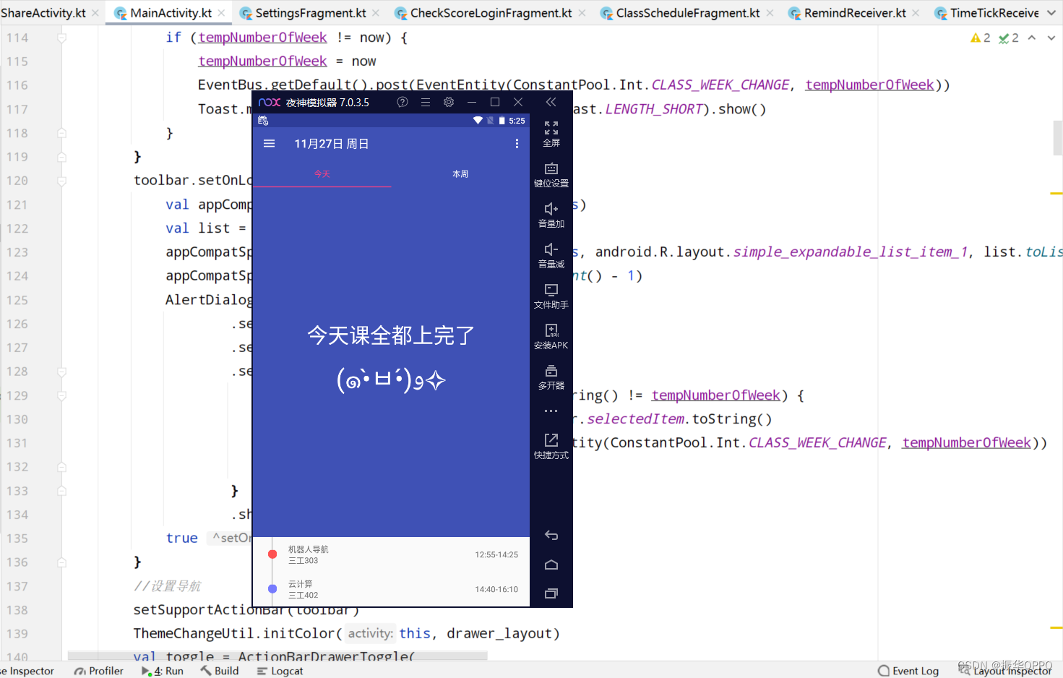Image resolution: width=1063 pixels, height=678 pixels.
Task: Collapse the Nox sidebar with double chevron
Action: [551, 102]
